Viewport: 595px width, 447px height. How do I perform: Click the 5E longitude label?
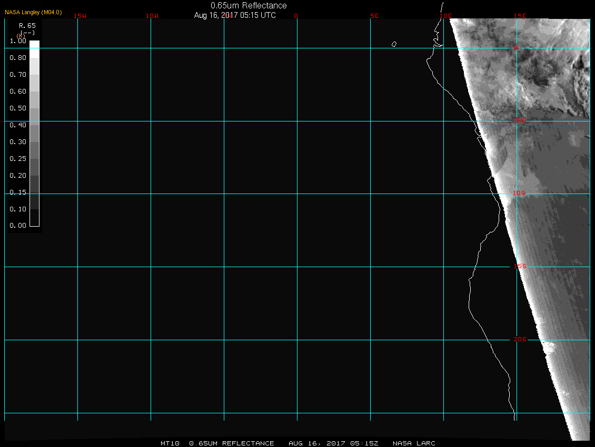click(374, 16)
